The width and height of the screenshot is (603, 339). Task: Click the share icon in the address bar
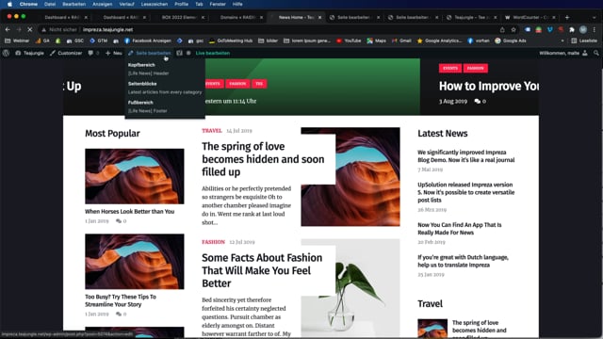pyautogui.click(x=502, y=29)
